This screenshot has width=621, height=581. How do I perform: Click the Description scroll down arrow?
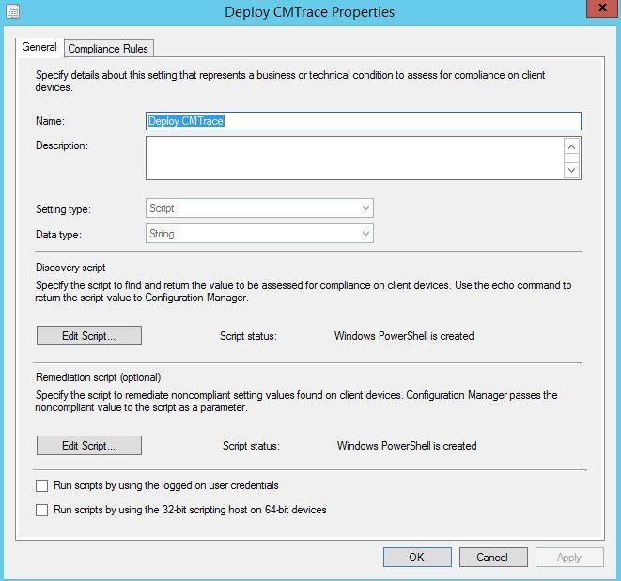[571, 170]
